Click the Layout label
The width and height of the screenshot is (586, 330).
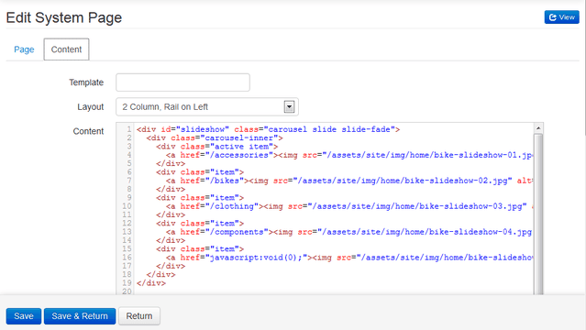click(x=90, y=107)
